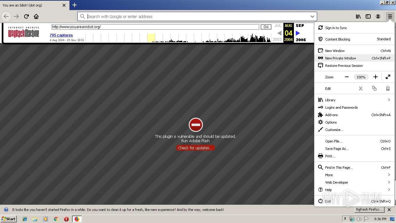
Task: Launch Chrome from the taskbar
Action: 56,219
